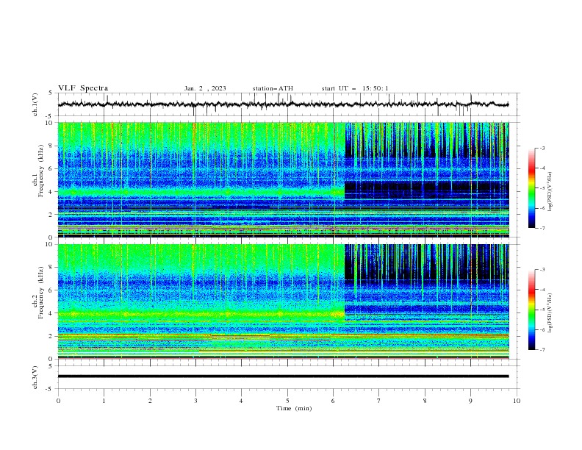Click the upper color bar's log(PSD) label
This screenshot has height=450, width=582.
550,192
